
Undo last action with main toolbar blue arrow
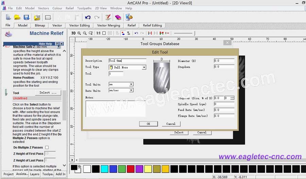[x=88, y=17]
